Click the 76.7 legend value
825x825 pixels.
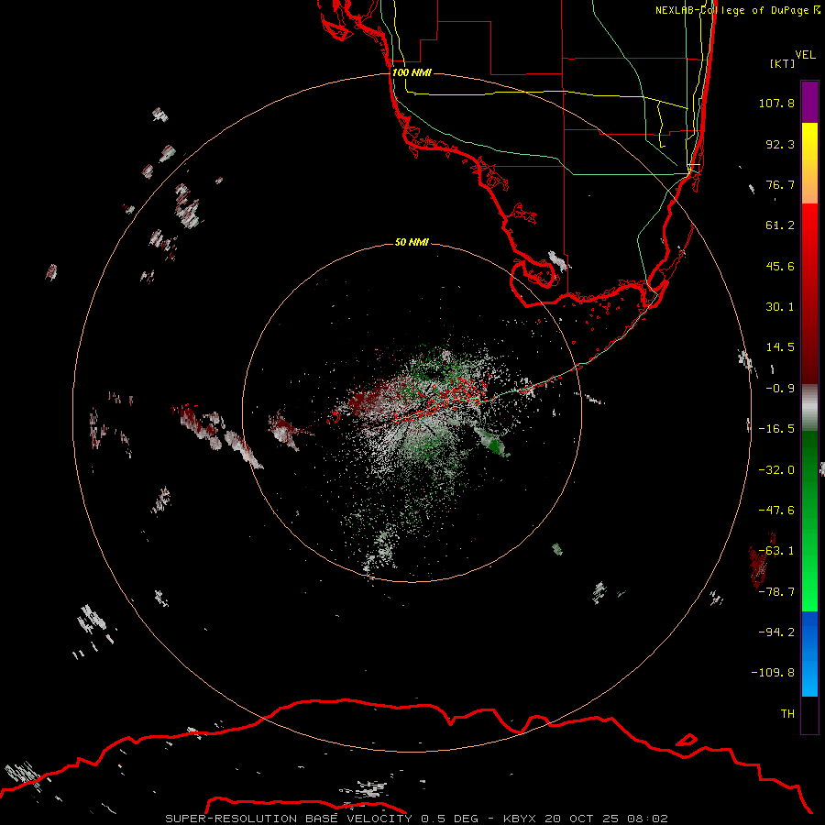[780, 184]
